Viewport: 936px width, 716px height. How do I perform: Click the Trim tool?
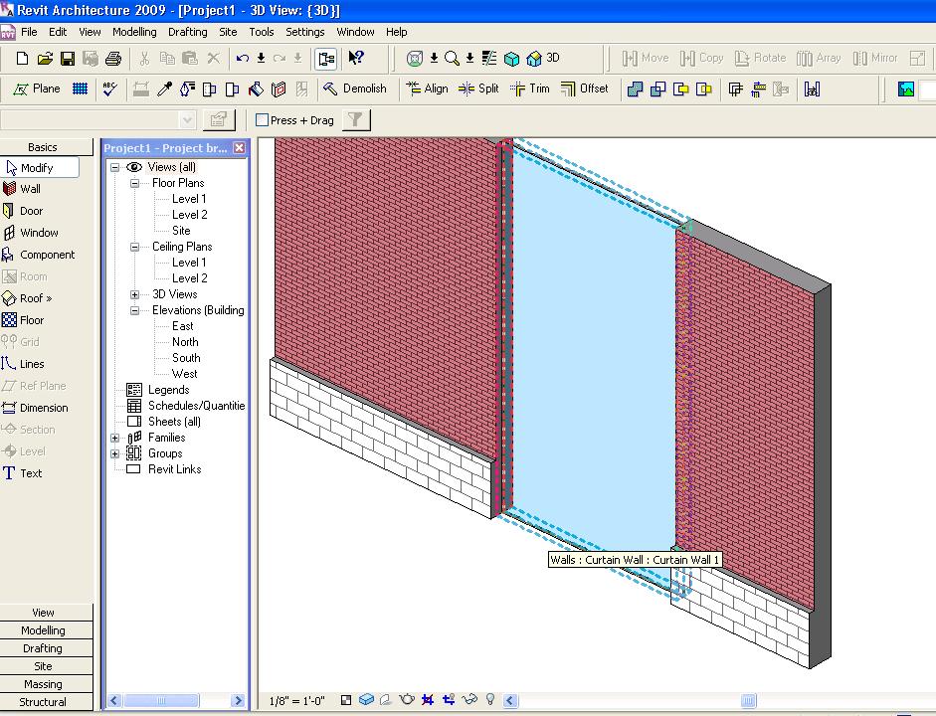point(529,89)
